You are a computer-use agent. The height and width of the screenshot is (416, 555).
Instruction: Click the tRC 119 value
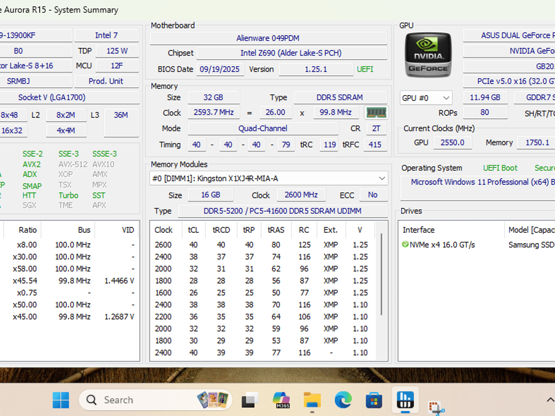pyautogui.click(x=330, y=144)
